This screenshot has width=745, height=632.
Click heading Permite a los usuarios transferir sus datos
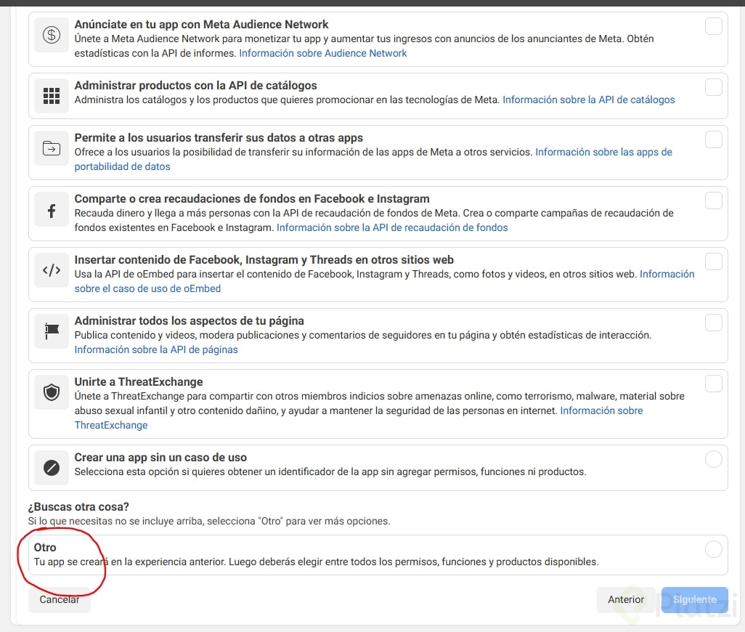pos(219,138)
